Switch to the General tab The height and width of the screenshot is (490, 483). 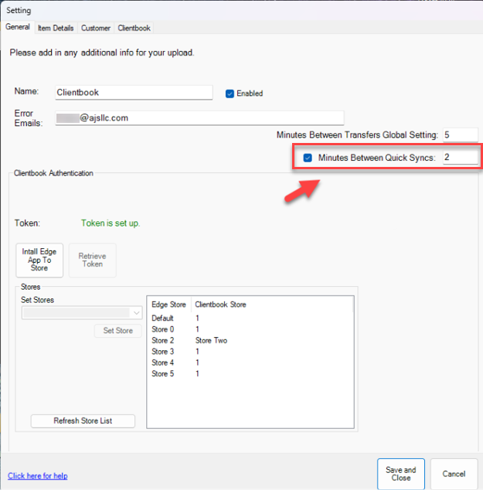[18, 27]
